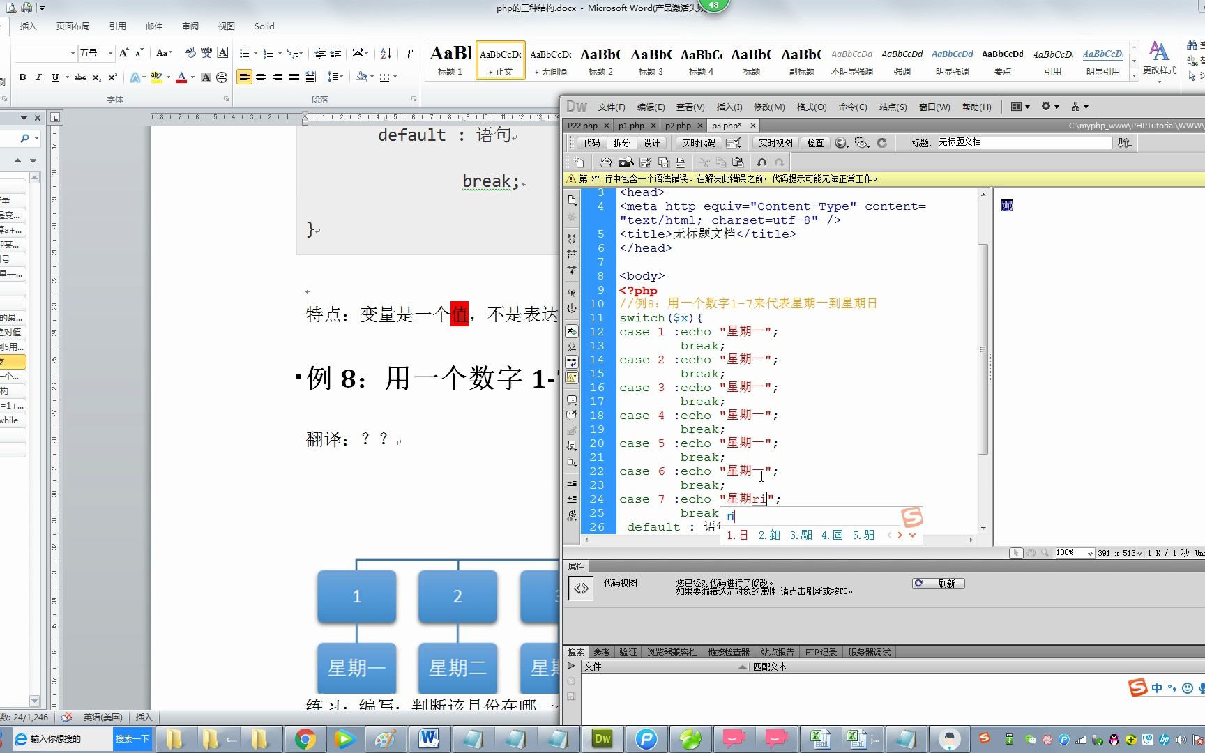
Task: Open the Dreamweaver extension gear dropdown
Action: coord(1050,107)
